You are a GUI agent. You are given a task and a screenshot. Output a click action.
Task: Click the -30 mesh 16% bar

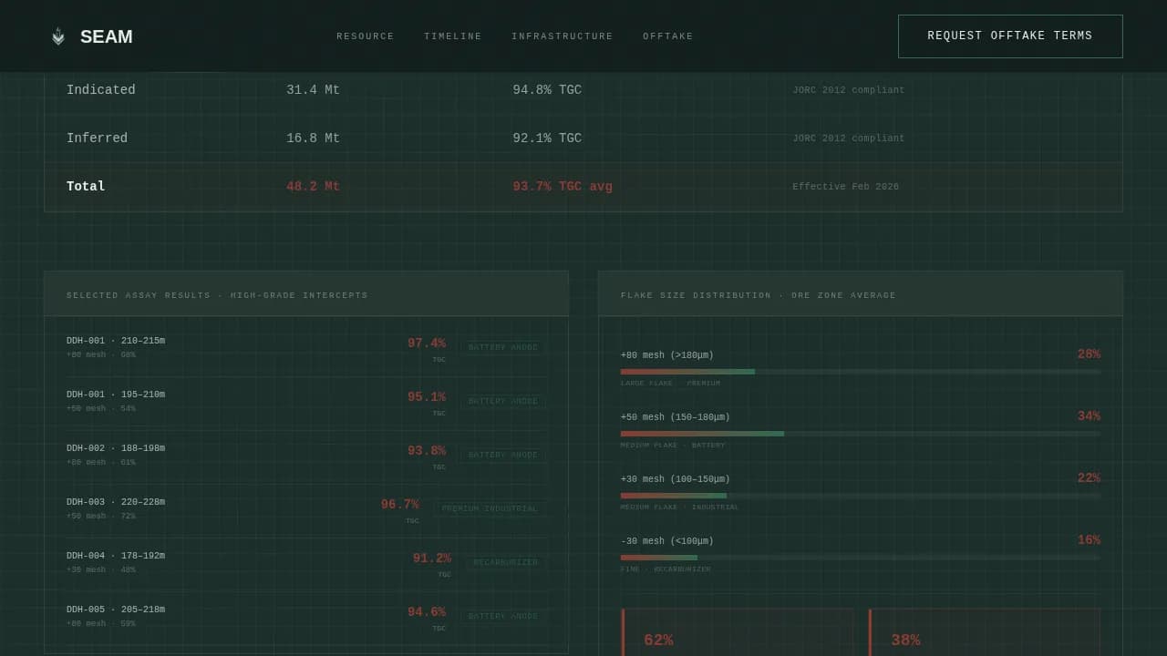tap(860, 558)
